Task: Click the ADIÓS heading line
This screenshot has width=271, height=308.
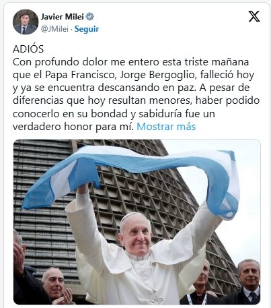Action: pos(28,49)
